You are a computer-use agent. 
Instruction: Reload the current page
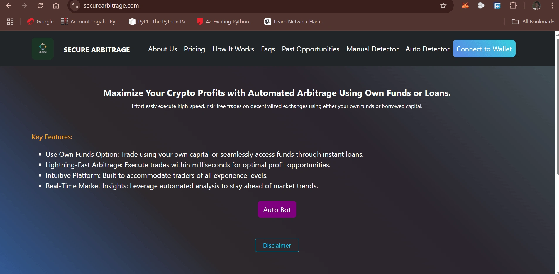[40, 6]
